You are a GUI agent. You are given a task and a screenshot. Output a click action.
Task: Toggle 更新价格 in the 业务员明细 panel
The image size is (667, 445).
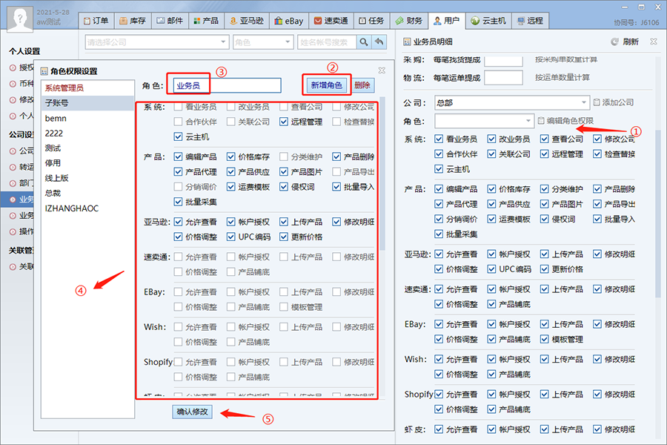point(544,269)
